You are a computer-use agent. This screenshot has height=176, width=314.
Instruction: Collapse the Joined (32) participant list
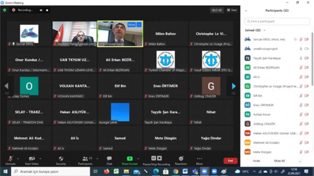(264, 30)
